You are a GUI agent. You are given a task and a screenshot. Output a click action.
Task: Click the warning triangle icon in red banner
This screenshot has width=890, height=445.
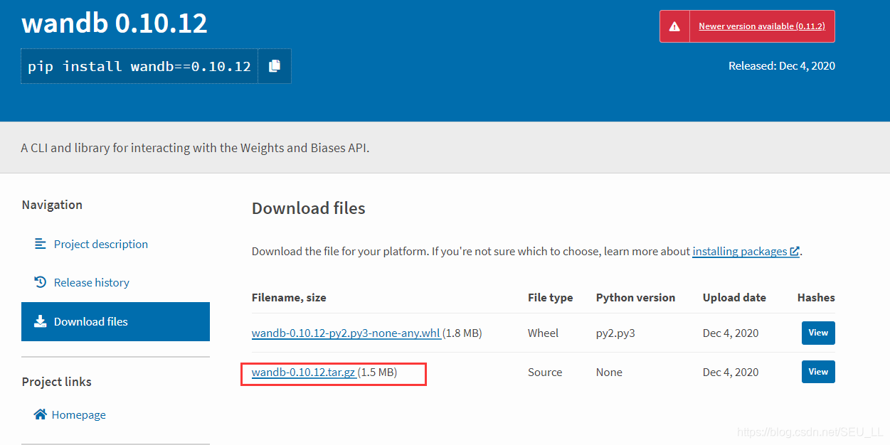(674, 26)
